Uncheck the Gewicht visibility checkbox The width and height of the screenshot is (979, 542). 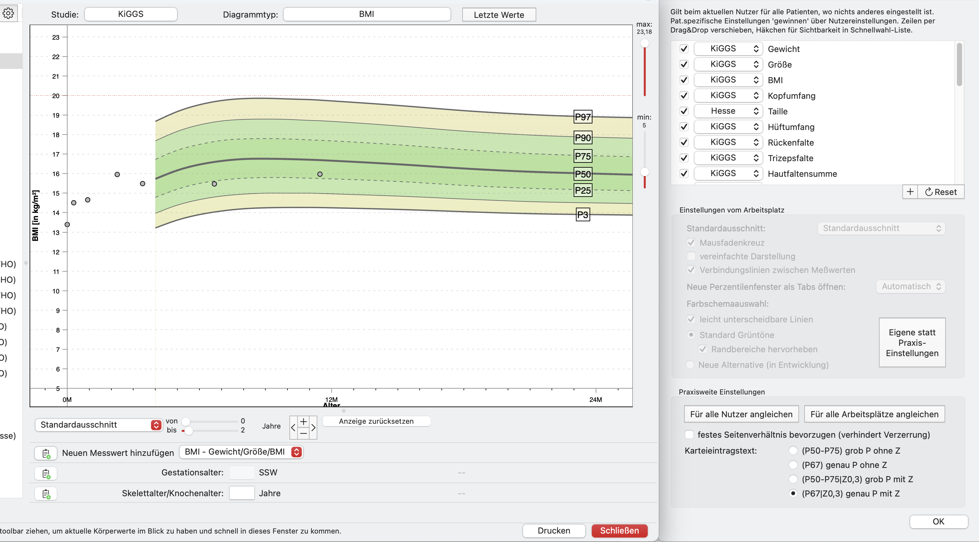(x=684, y=49)
